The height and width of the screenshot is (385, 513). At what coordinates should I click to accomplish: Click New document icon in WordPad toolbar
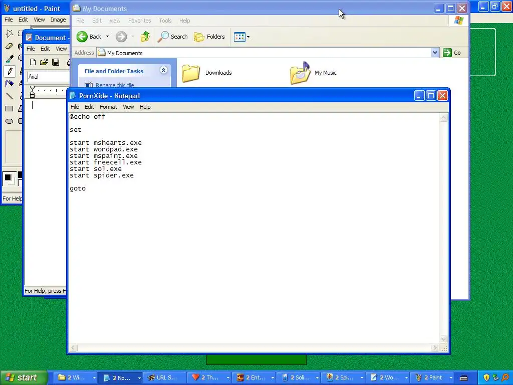click(x=33, y=62)
